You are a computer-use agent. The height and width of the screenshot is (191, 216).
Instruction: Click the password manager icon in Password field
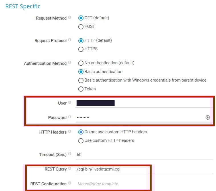pyautogui.click(x=208, y=118)
